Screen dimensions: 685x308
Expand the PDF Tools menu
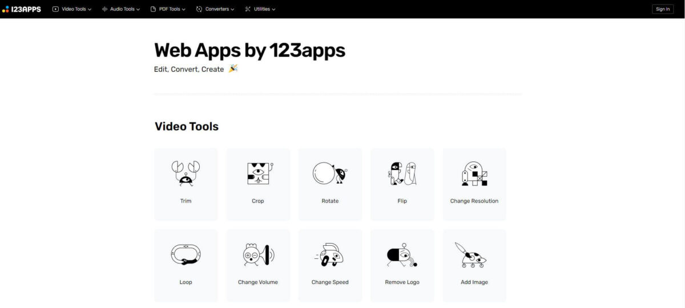pyautogui.click(x=168, y=9)
